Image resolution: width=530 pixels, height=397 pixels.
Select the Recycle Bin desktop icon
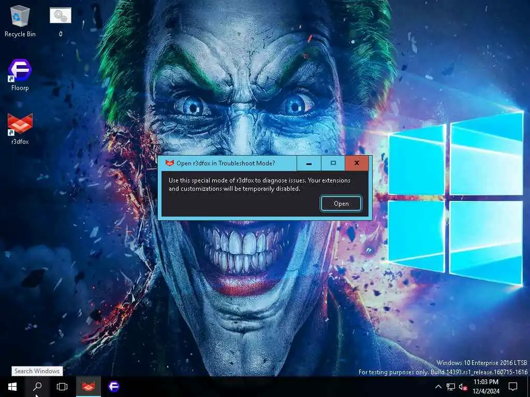[20, 21]
